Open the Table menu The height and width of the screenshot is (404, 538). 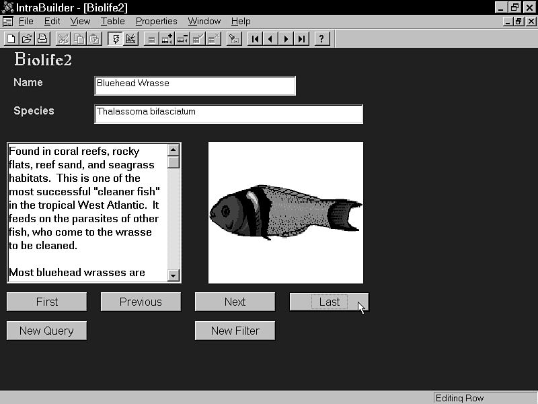(x=113, y=21)
